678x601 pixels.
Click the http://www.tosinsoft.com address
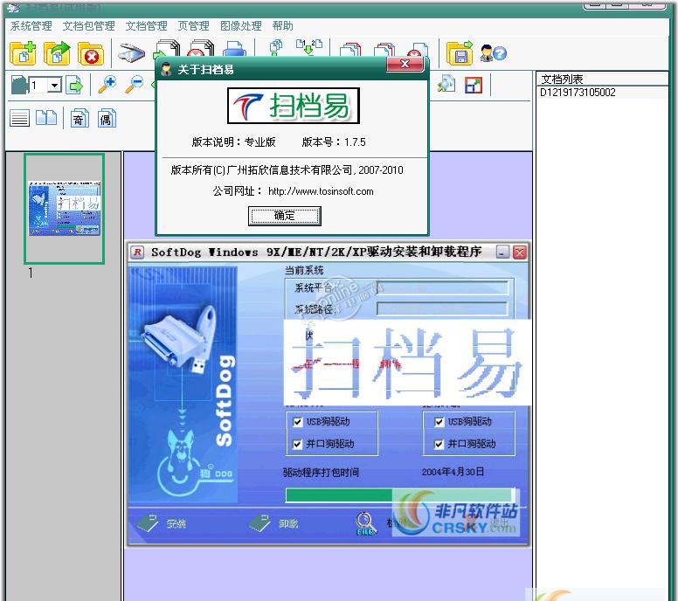pos(321,191)
